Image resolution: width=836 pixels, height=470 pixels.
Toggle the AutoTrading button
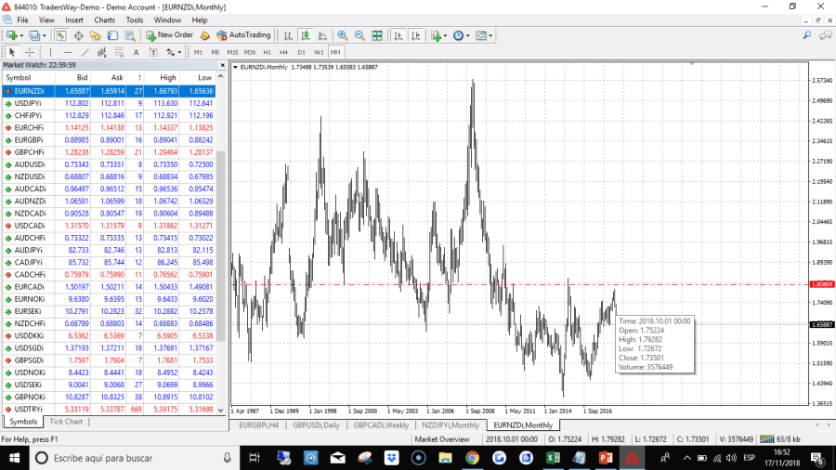pyautogui.click(x=243, y=35)
